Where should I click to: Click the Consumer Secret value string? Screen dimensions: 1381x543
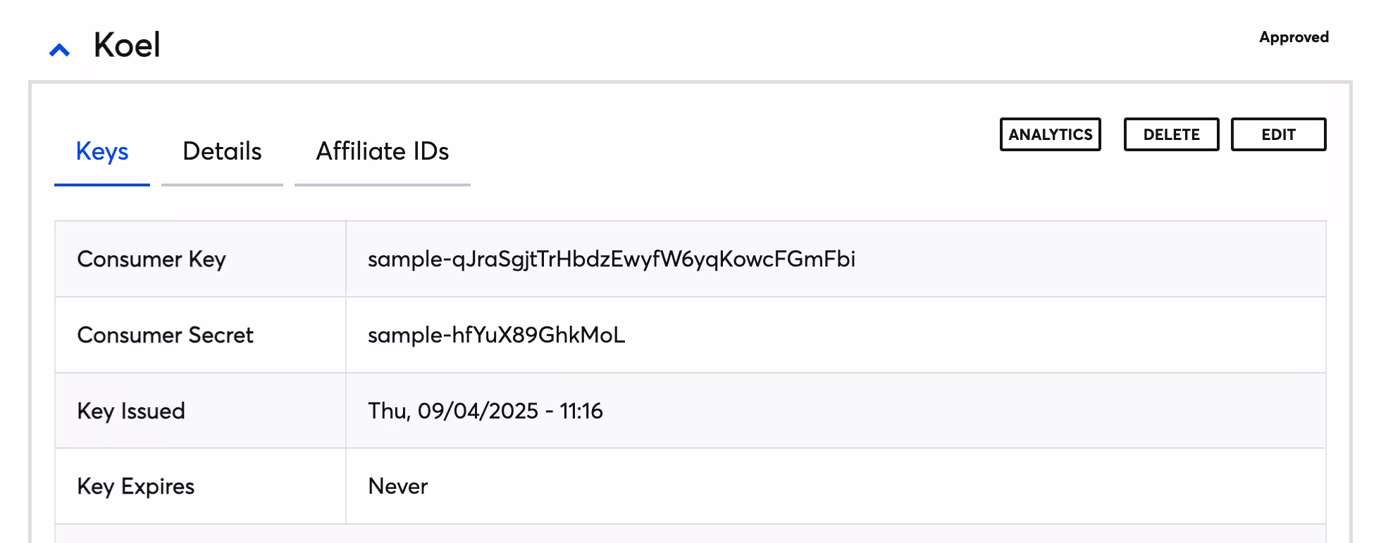click(496, 335)
